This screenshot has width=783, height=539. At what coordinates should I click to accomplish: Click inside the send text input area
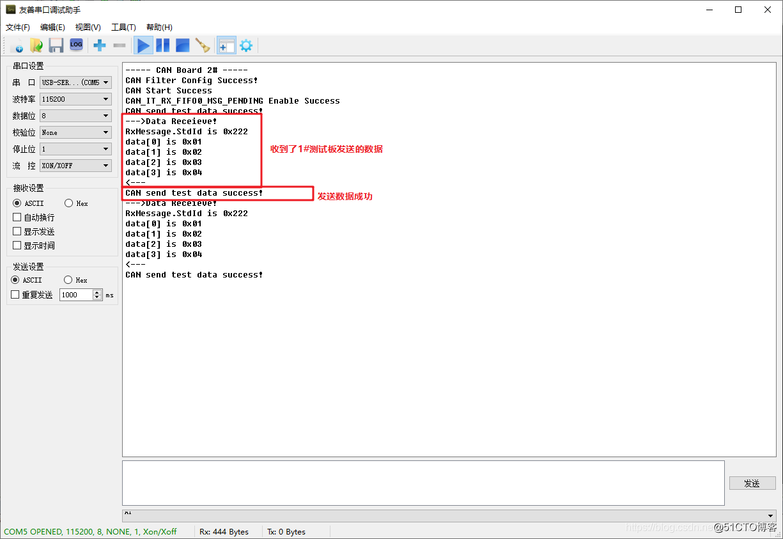423,483
